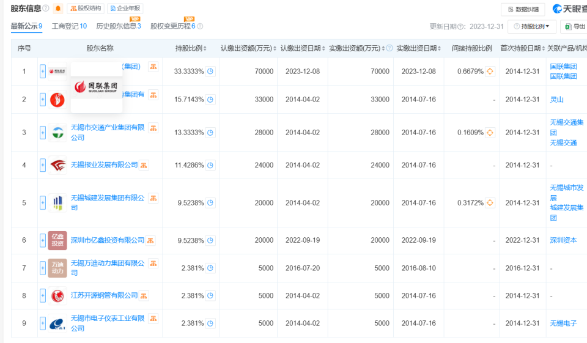Click 无锡市电子仪表 logo thumbnail
The image size is (587, 343).
57,323
